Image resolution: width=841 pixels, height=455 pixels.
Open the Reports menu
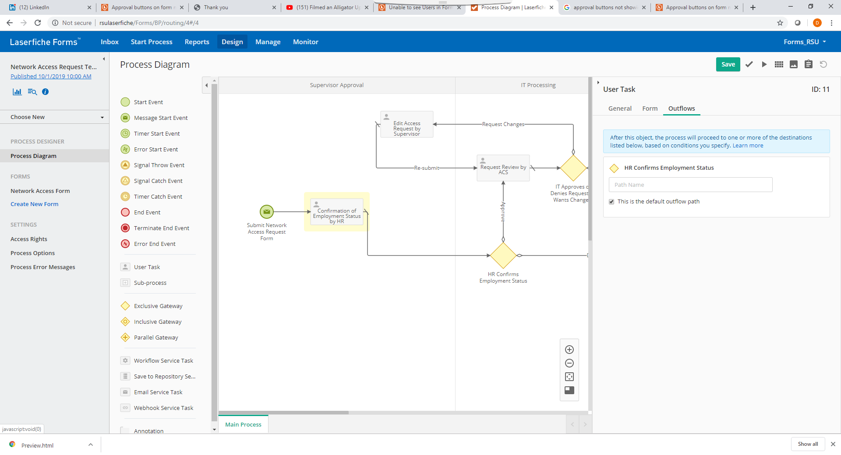click(197, 42)
